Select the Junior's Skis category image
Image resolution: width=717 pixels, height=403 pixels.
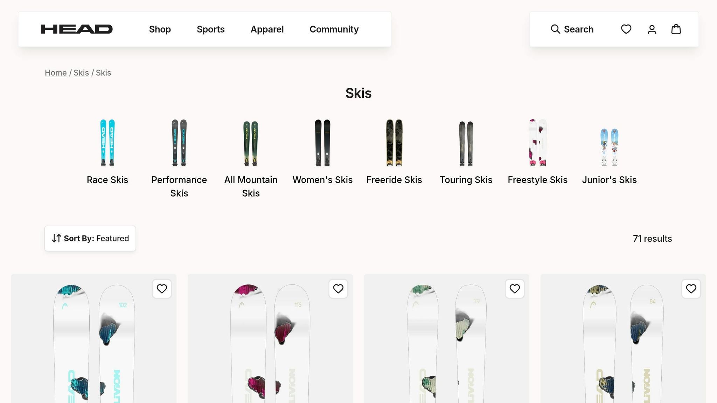609,147
